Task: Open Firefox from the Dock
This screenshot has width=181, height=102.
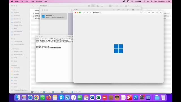Action: coord(49,97)
